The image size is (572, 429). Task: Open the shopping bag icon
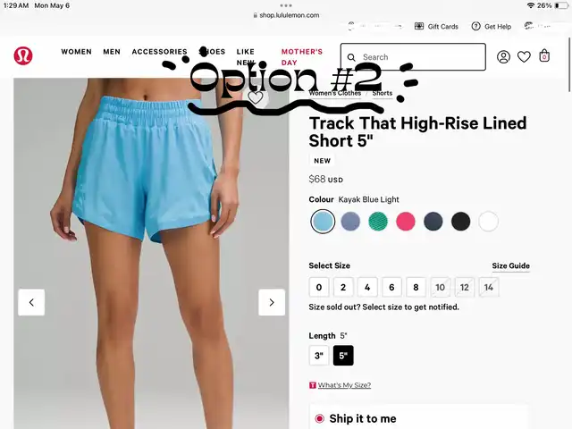point(544,55)
